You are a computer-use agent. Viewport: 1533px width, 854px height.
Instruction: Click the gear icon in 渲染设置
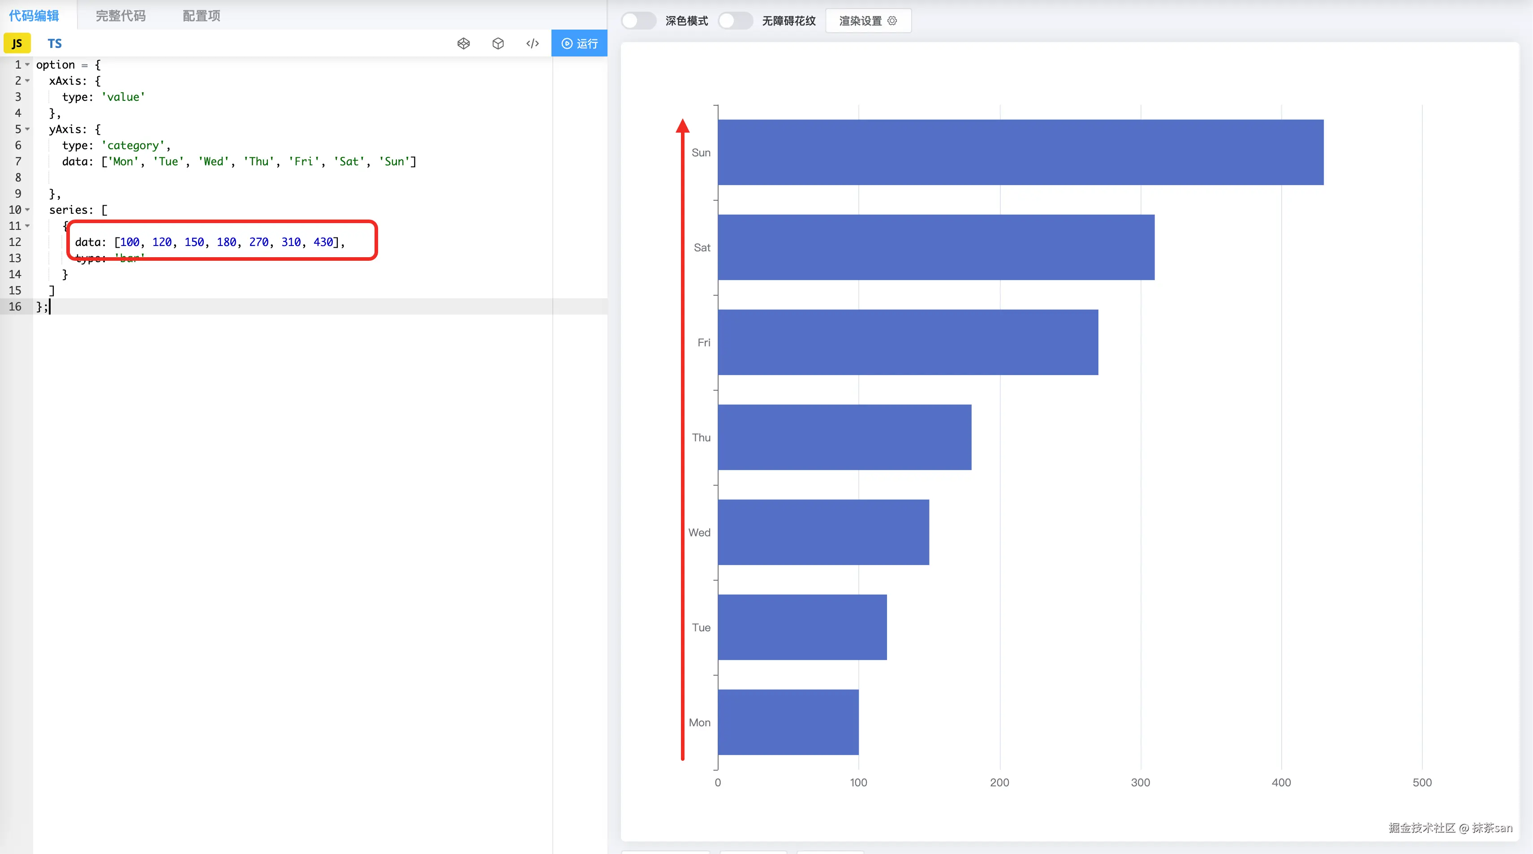(892, 21)
